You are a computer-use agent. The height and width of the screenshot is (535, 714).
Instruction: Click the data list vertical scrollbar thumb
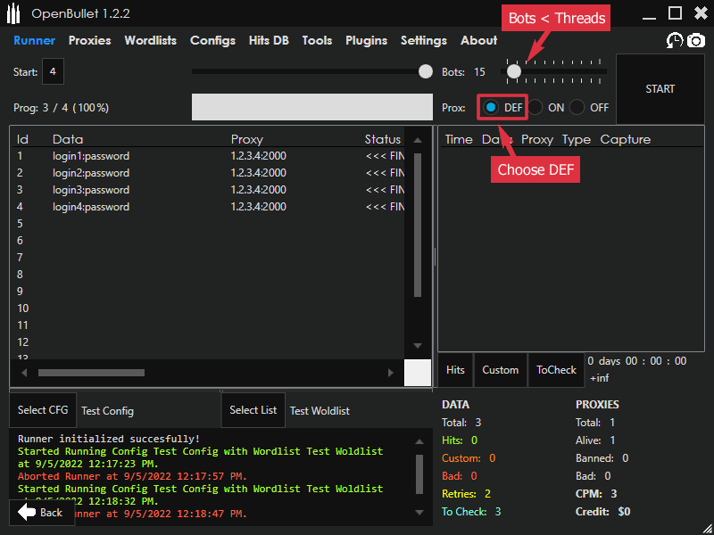click(x=418, y=226)
